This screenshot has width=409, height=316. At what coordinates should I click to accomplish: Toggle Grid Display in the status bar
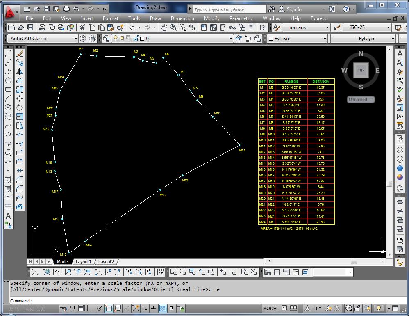tap(82, 309)
